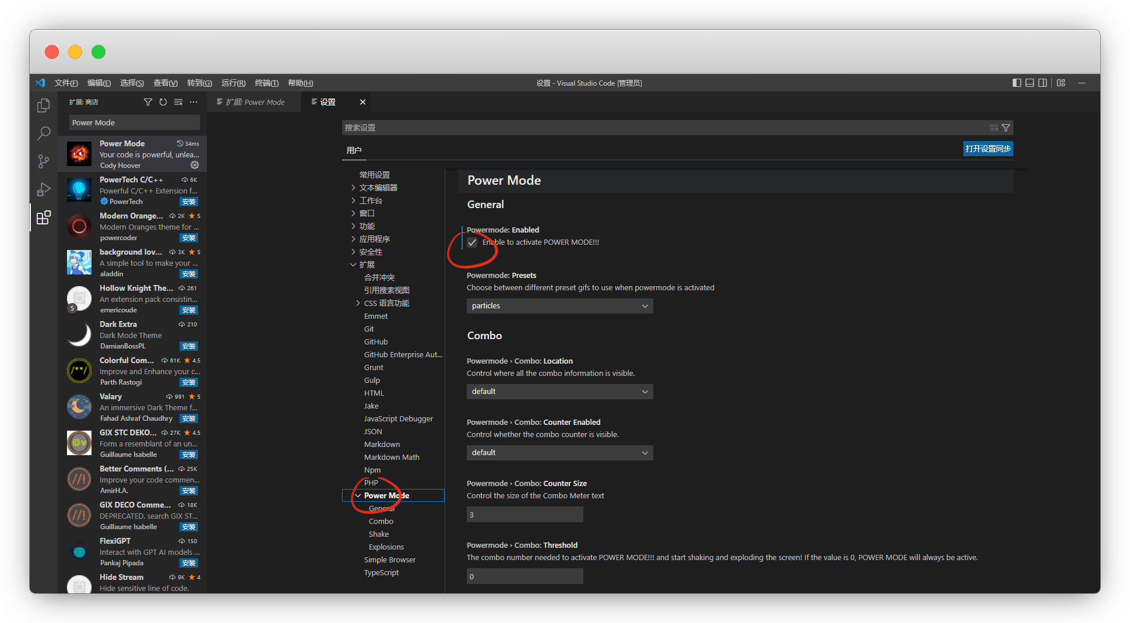Screen dimensions: 1130x623
Task: Open the Search view in activity bar
Action: [x=44, y=133]
